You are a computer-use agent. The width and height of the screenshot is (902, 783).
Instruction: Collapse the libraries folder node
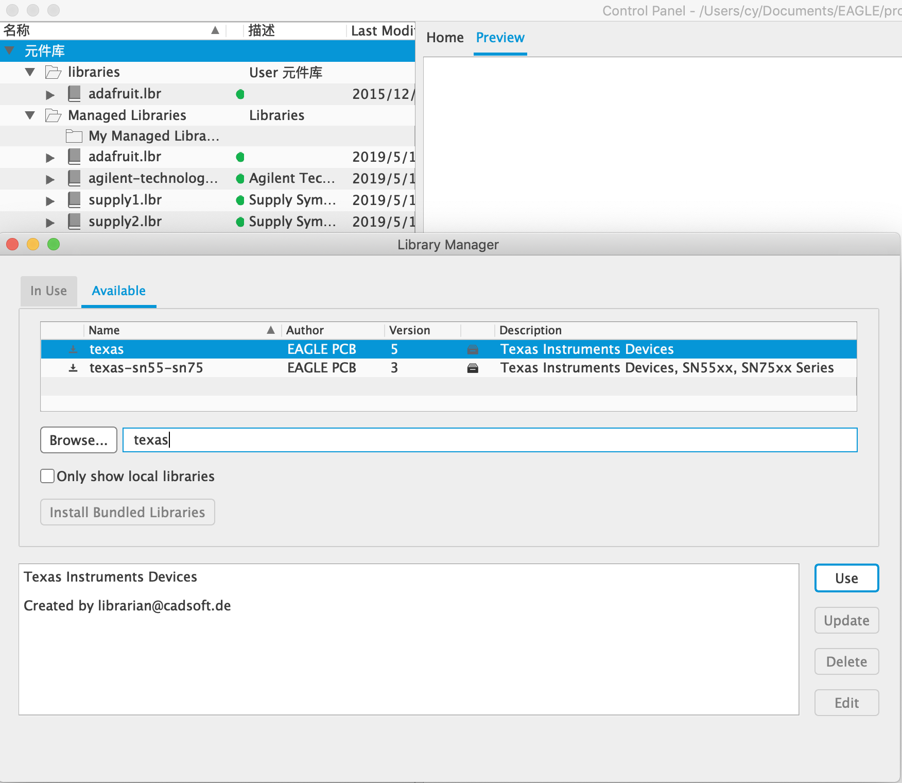pyautogui.click(x=30, y=72)
